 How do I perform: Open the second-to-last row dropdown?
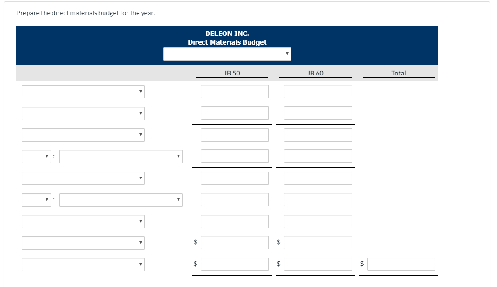[83, 243]
